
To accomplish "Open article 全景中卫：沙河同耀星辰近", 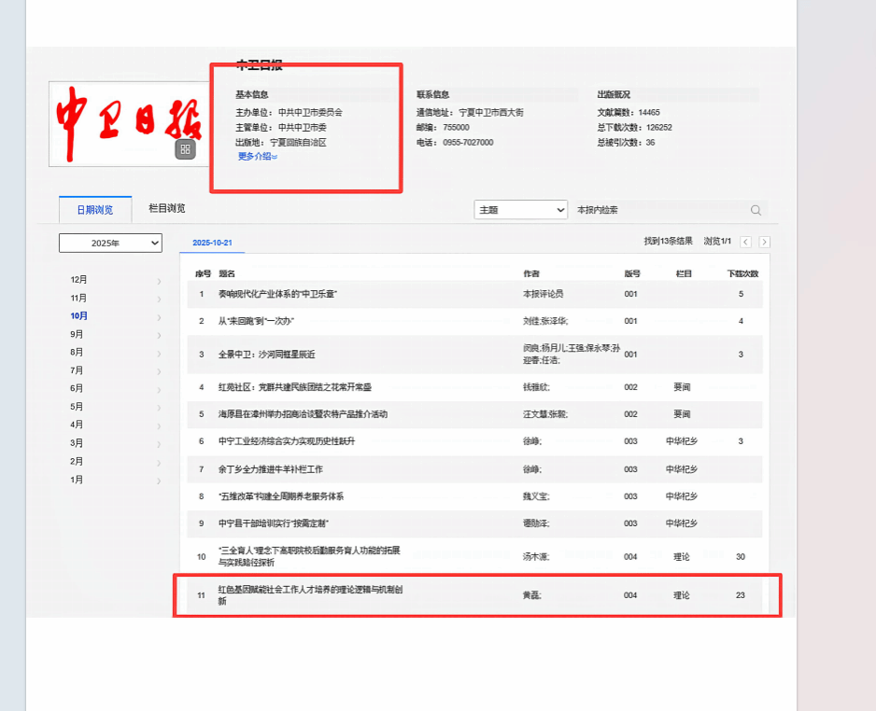I will 266,355.
